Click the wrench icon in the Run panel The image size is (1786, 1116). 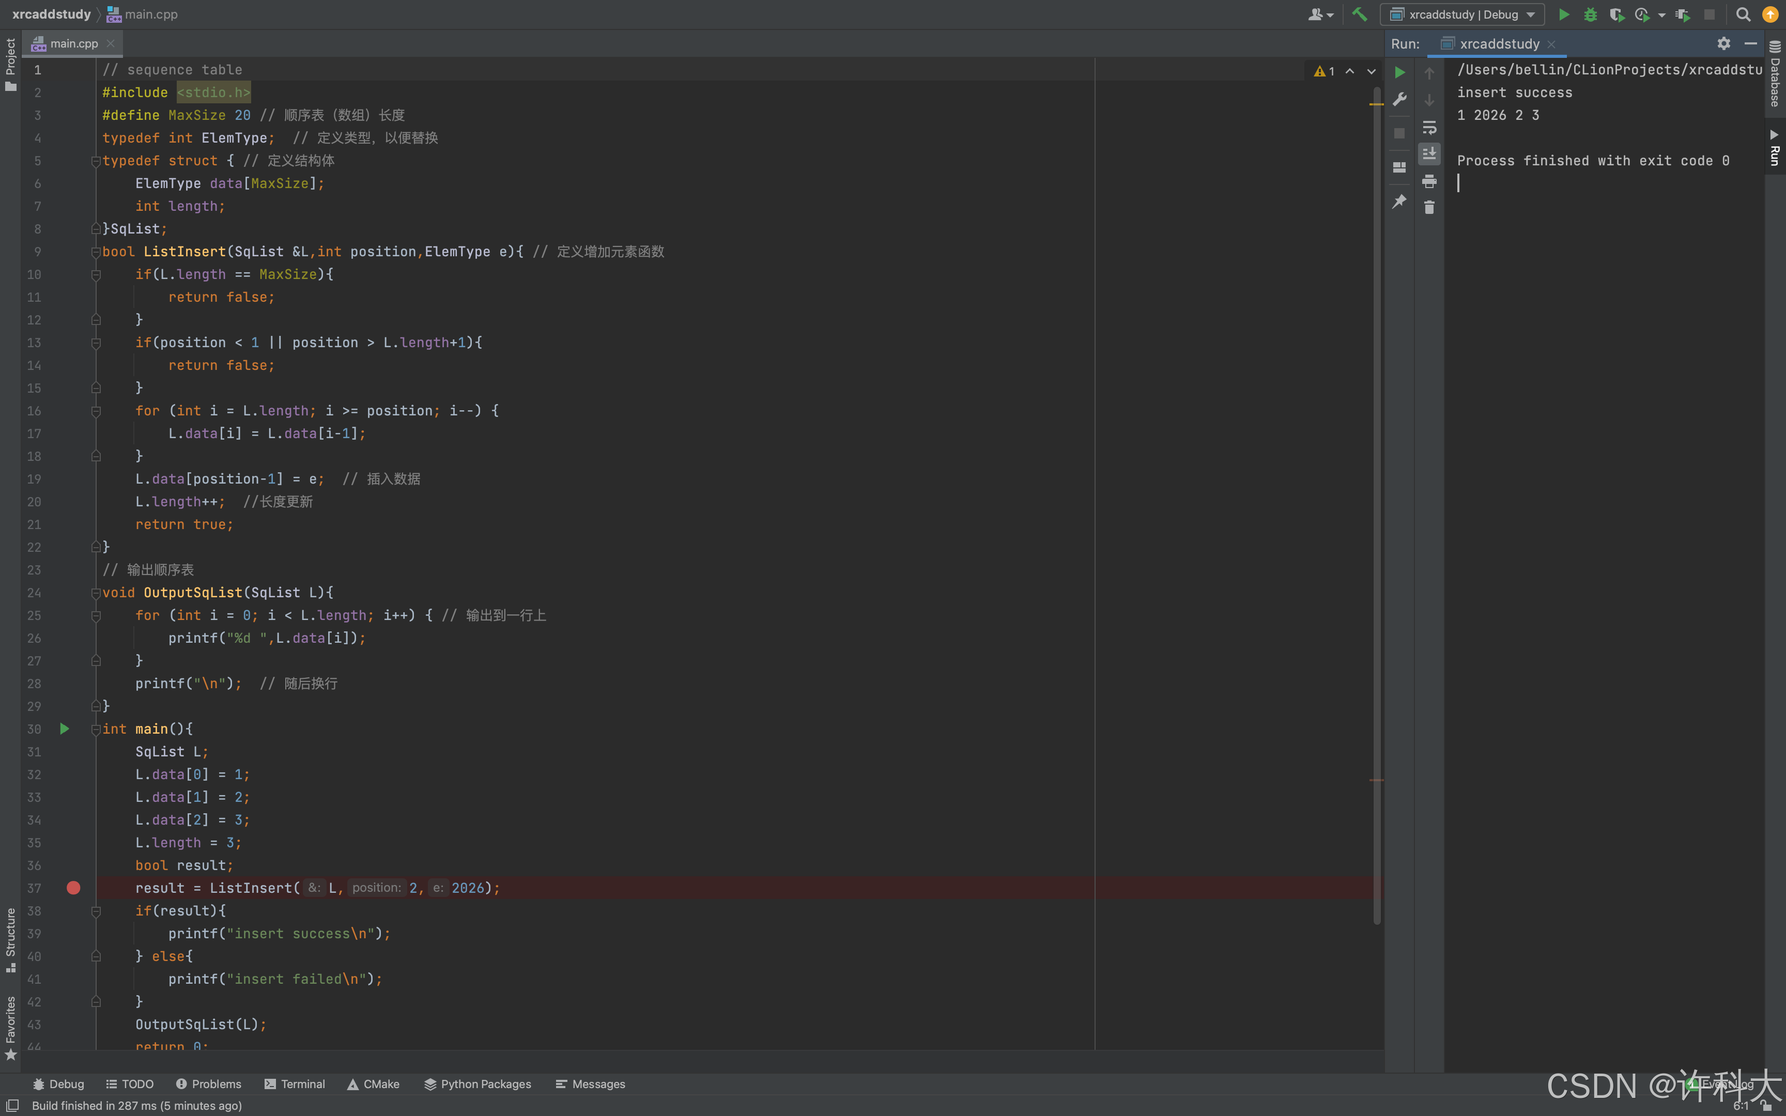pos(1399,100)
